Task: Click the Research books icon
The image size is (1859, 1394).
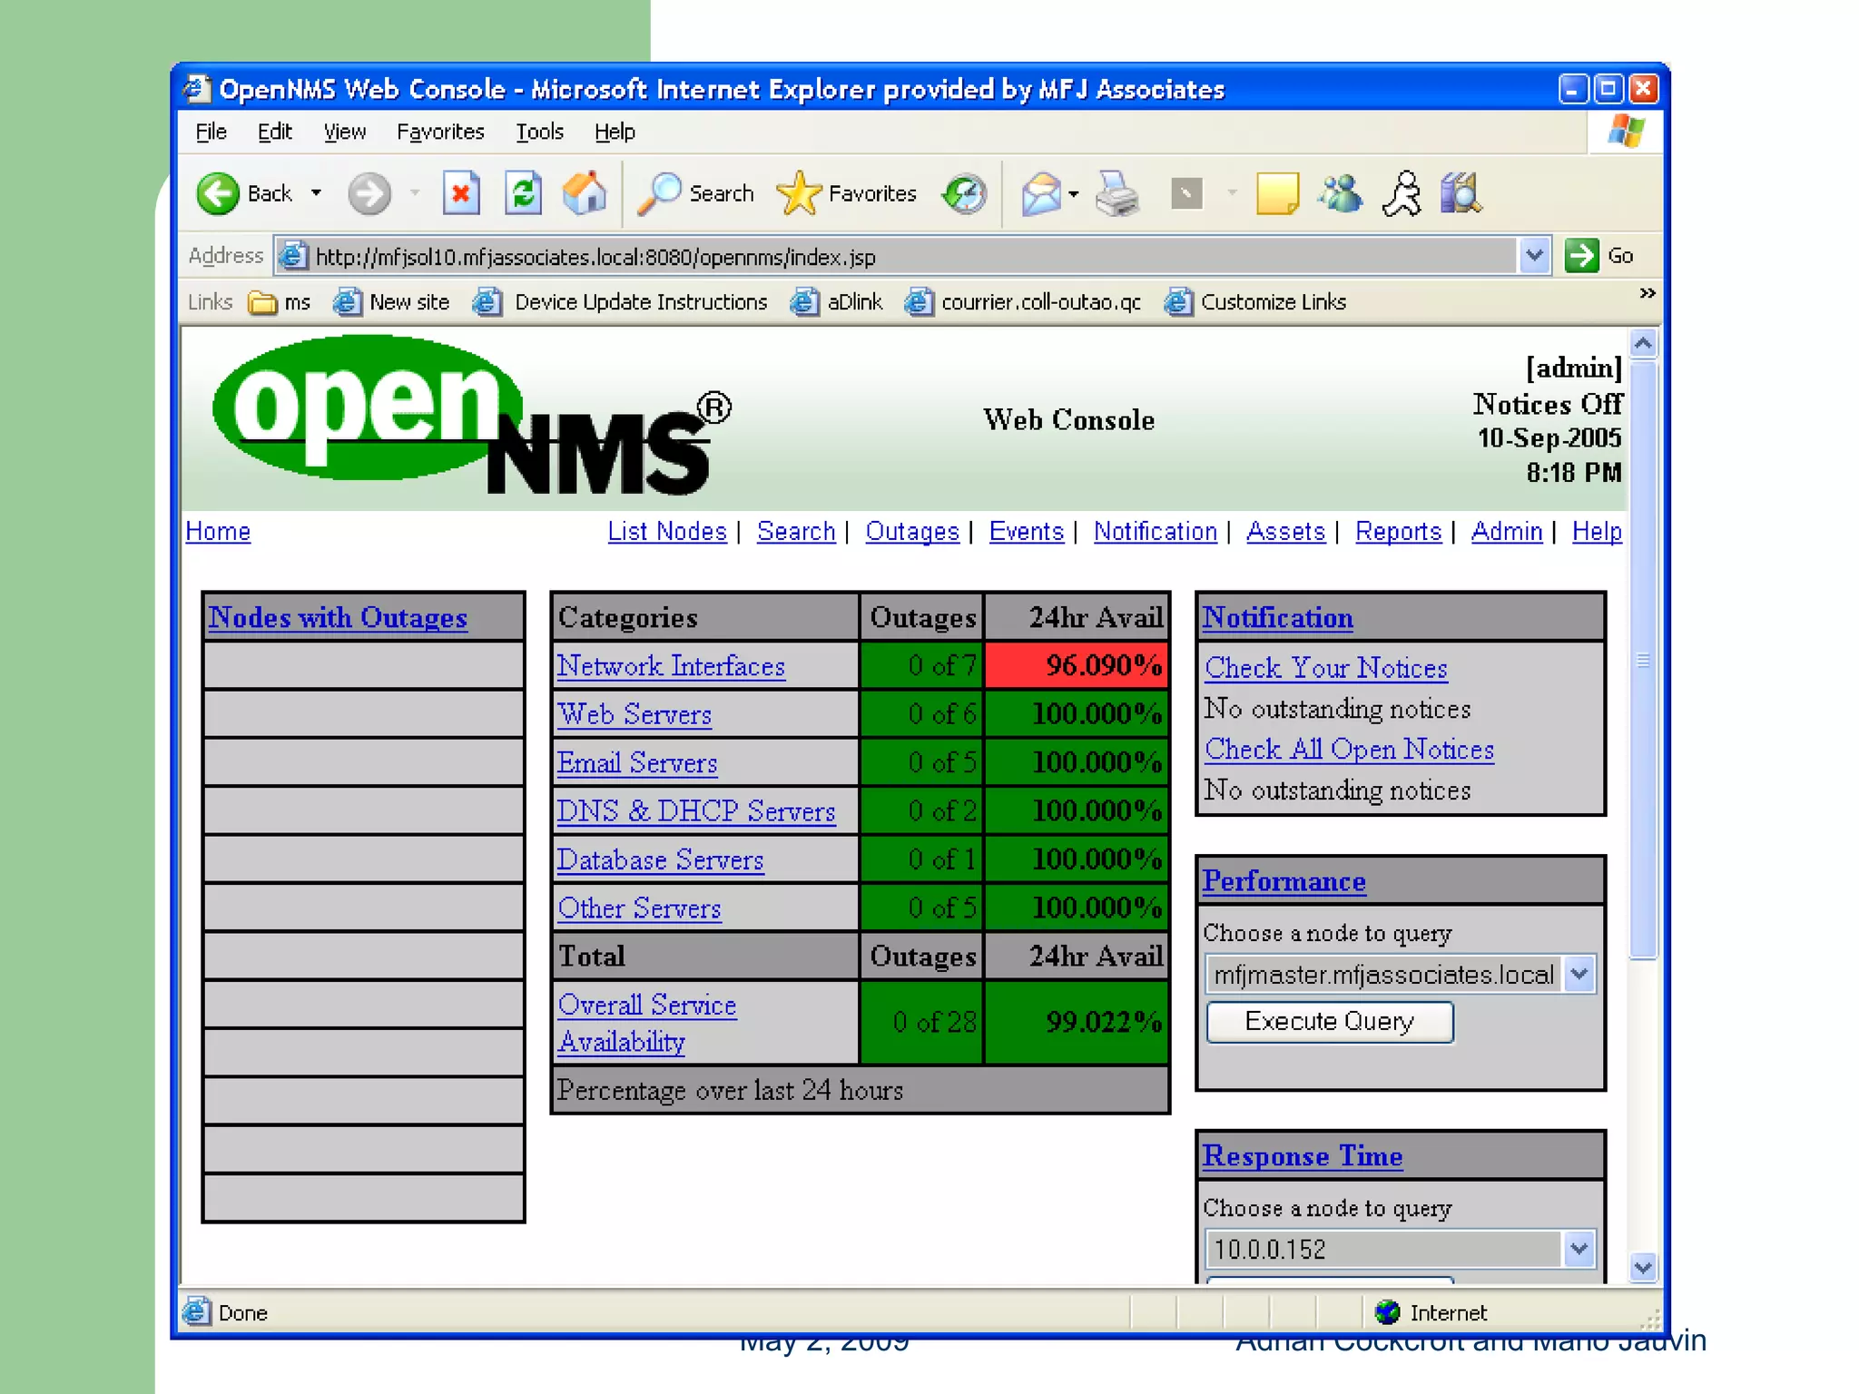Action: [x=1461, y=193]
